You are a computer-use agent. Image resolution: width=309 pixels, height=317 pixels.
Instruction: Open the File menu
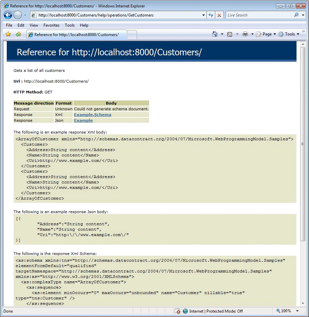coord(9,25)
